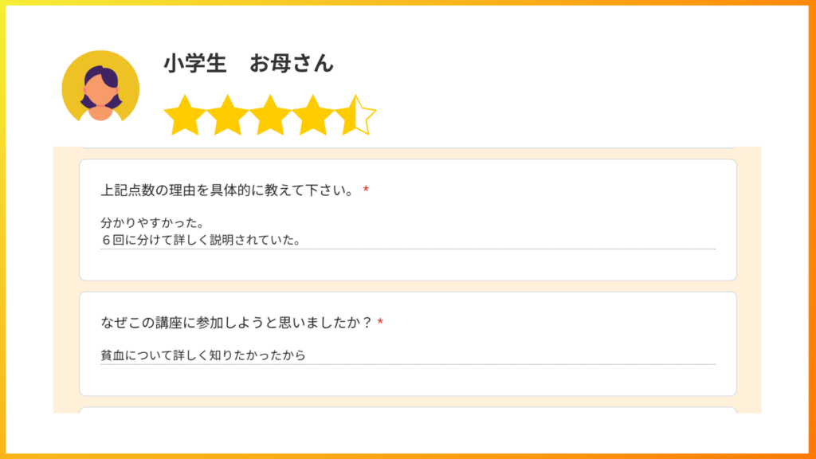Select the third yellow star

pyautogui.click(x=270, y=116)
